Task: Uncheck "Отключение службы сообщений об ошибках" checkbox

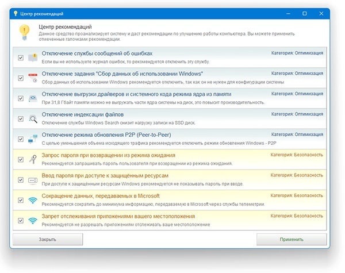Action: 21,58
